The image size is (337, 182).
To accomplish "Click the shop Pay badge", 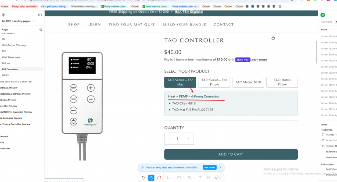I will [242, 60].
